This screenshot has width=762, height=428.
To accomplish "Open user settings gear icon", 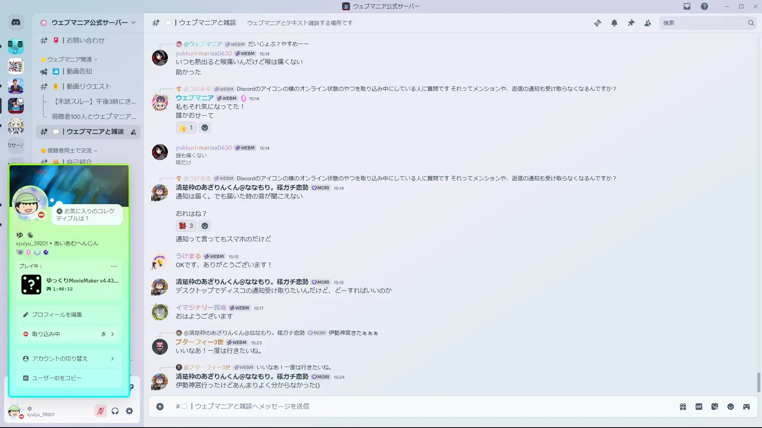I will click(x=129, y=411).
